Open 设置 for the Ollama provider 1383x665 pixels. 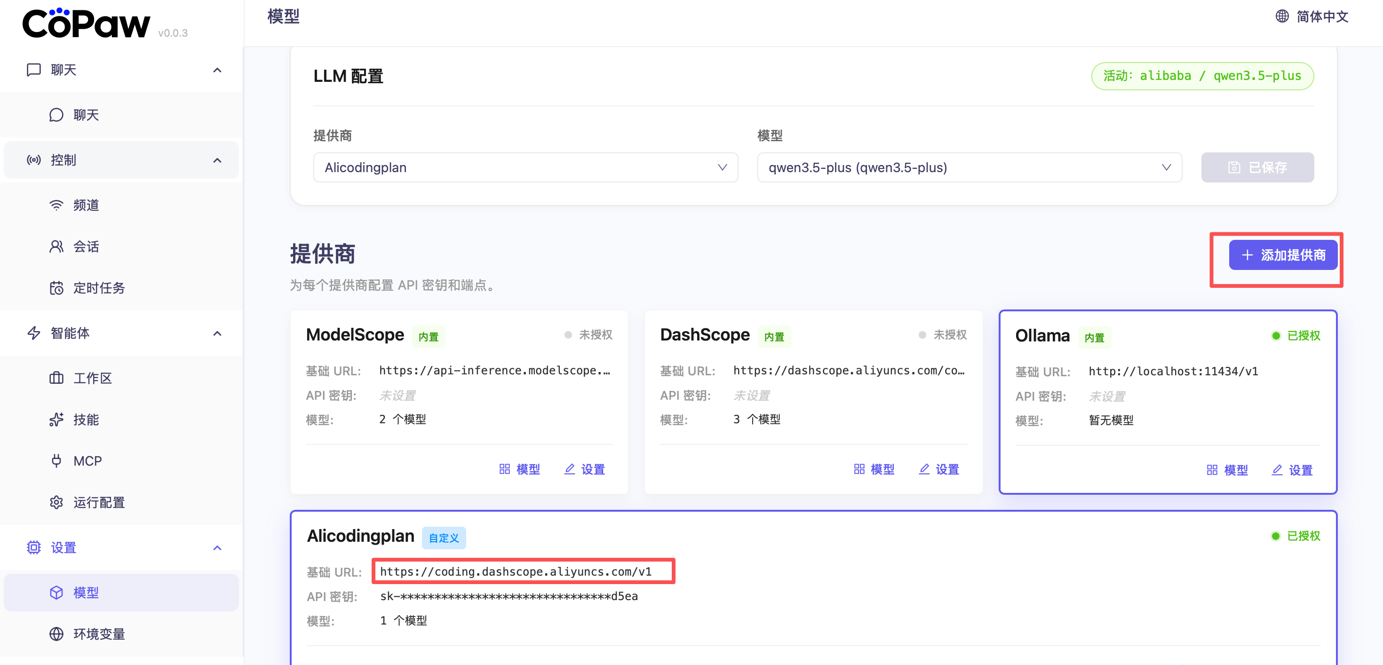[x=1292, y=470]
